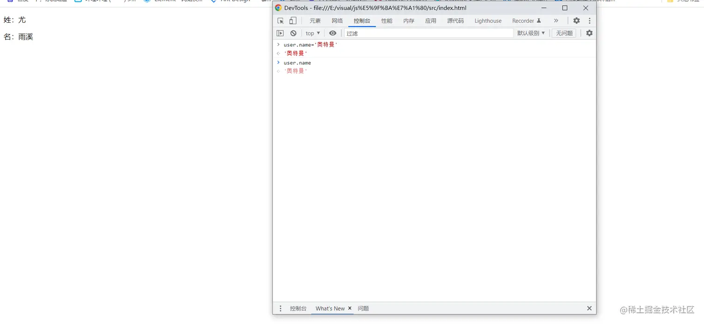Viewport: 704px width, 324px height.
Task: Select the 控制台 tab in top bar
Action: pos(362,20)
